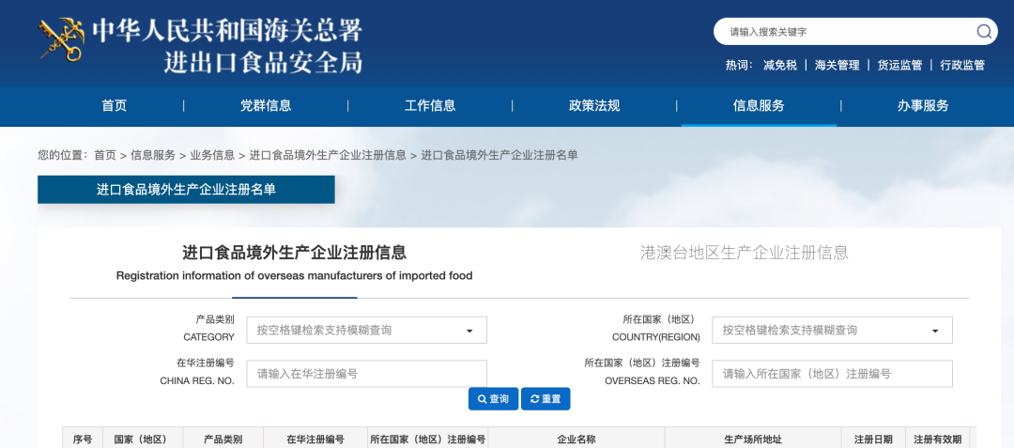Viewport: 1014px width, 448px height.
Task: Click the 所在国家（地区）注册编号 column header
Action: 427,440
